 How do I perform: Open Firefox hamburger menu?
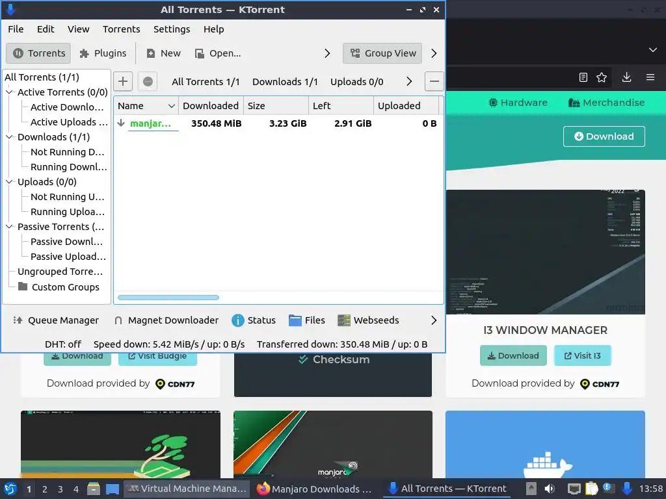650,77
